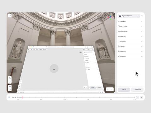151x113 pixels.
Task: Expand the Camera section
Action: tap(131, 41)
